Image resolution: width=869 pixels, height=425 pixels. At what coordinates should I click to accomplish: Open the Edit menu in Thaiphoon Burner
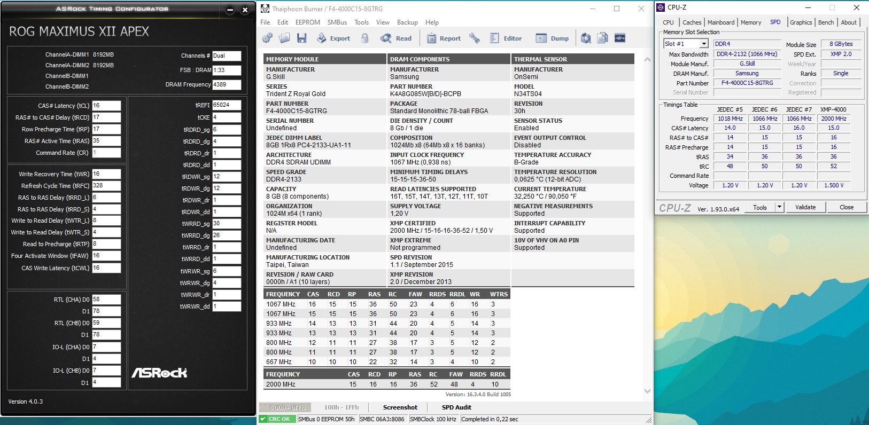pos(283,22)
